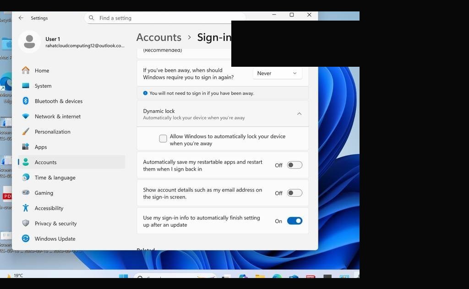The width and height of the screenshot is (469, 289).
Task: Click the back arrow in Settings
Action: pyautogui.click(x=21, y=18)
